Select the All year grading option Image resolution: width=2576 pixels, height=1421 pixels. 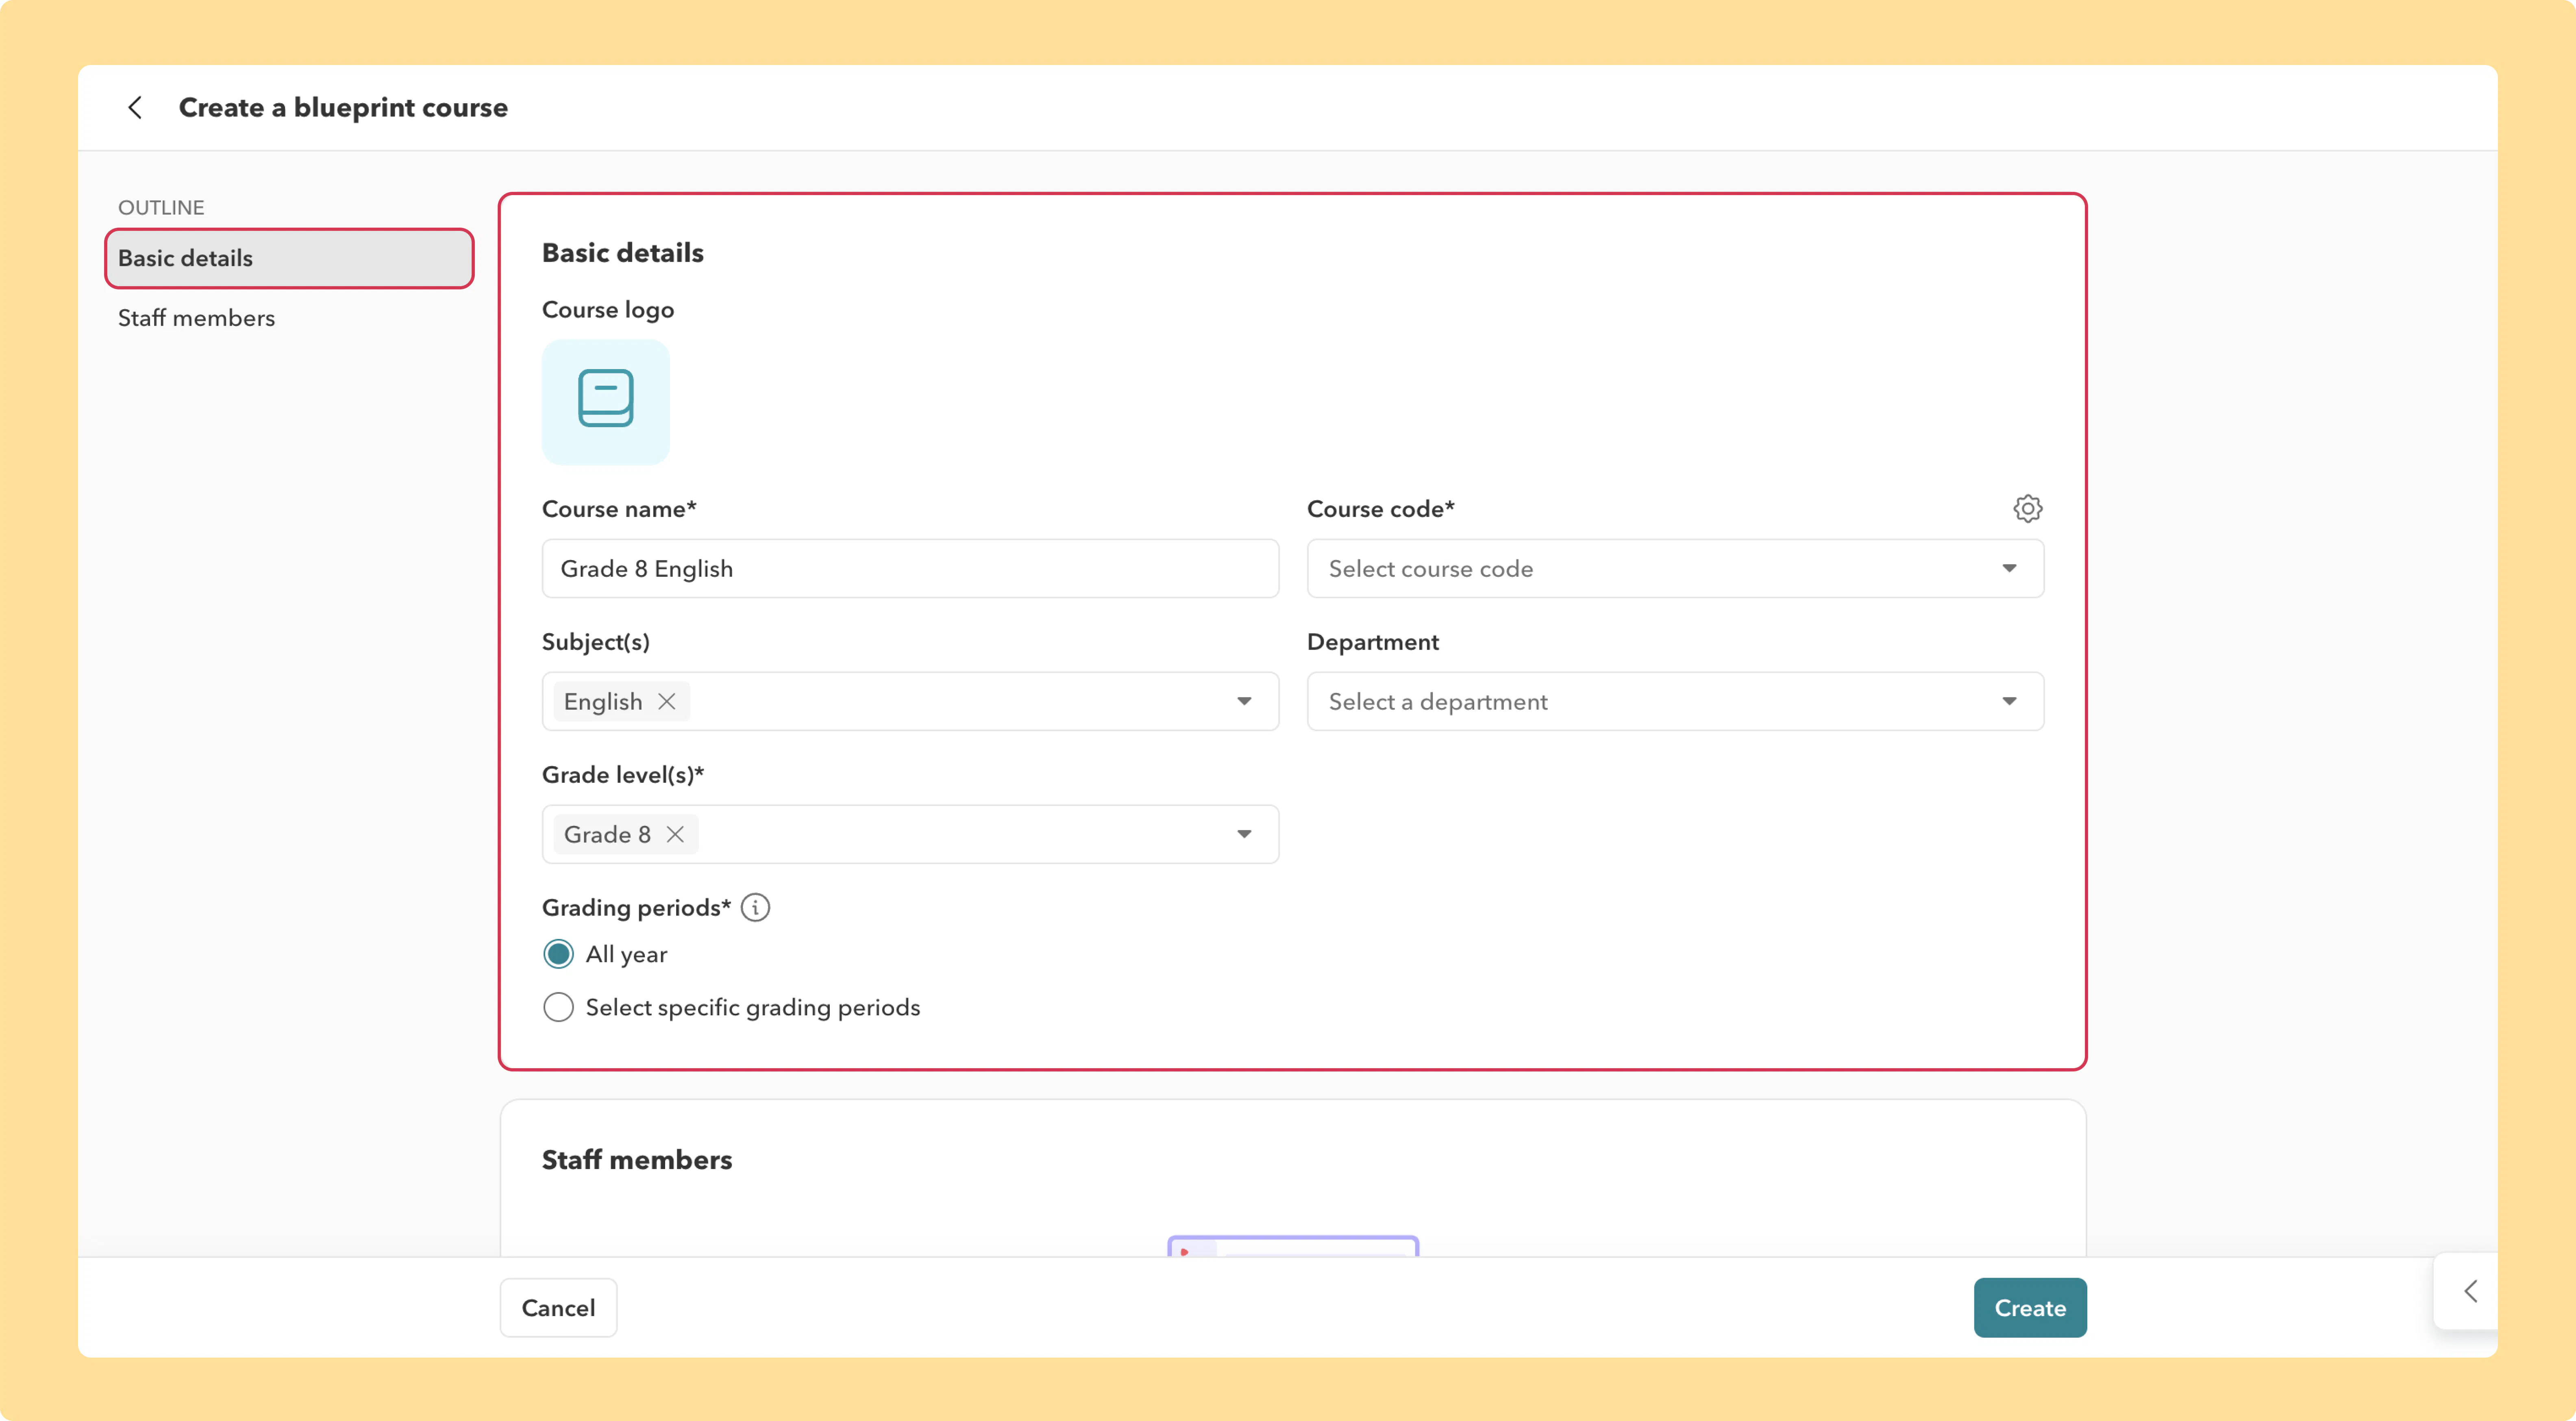pos(558,954)
